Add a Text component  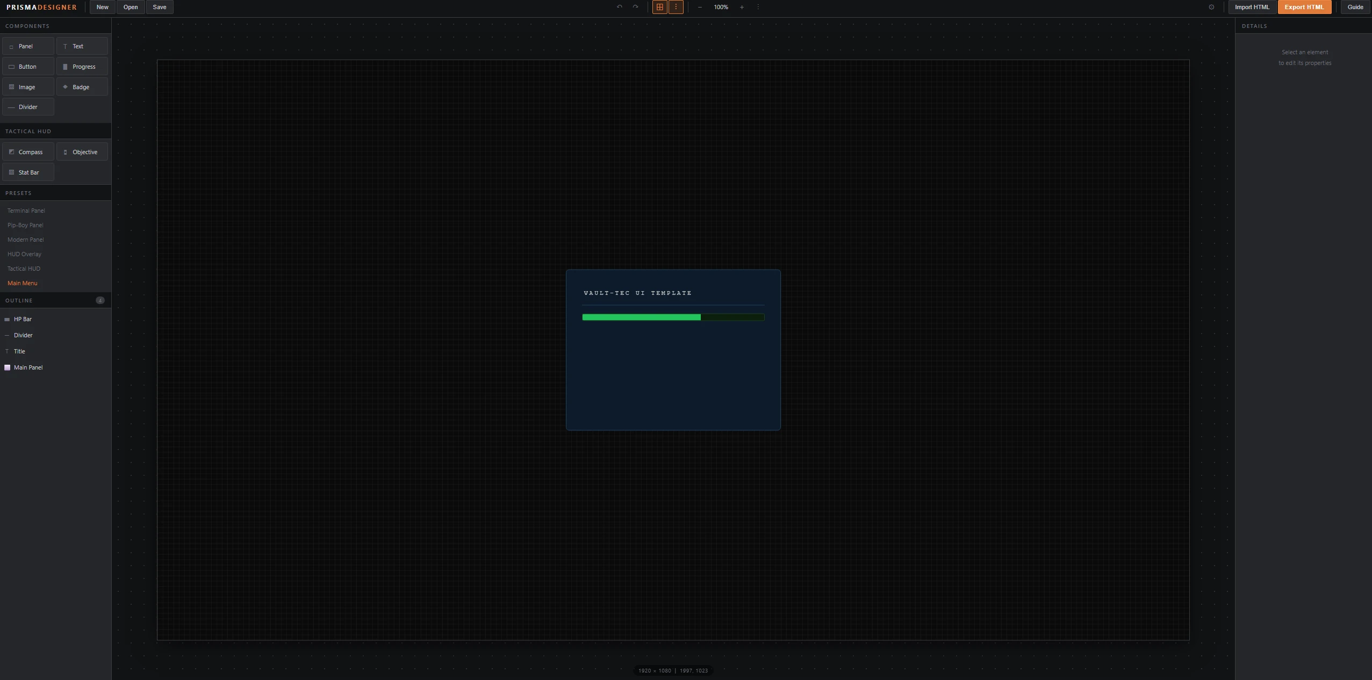click(82, 46)
